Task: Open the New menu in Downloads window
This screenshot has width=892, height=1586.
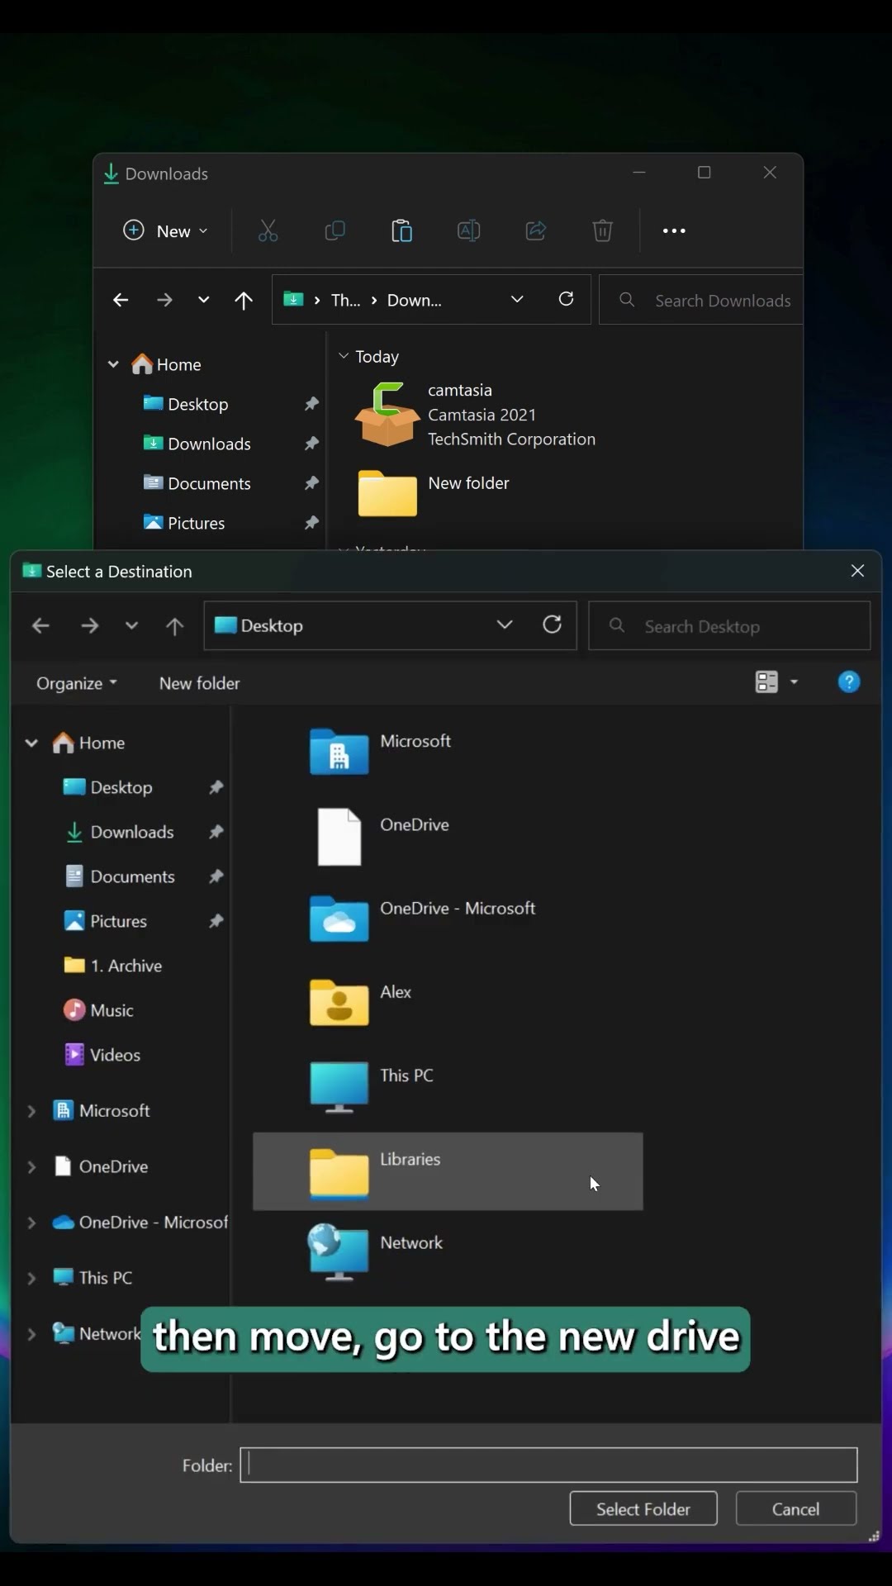Action: coord(165,231)
